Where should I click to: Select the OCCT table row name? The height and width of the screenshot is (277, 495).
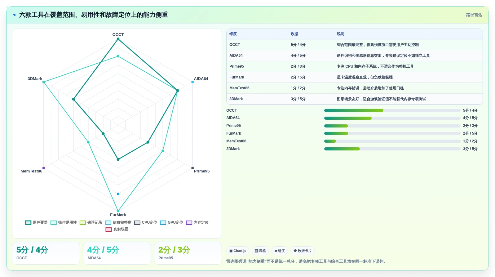tap(235, 45)
